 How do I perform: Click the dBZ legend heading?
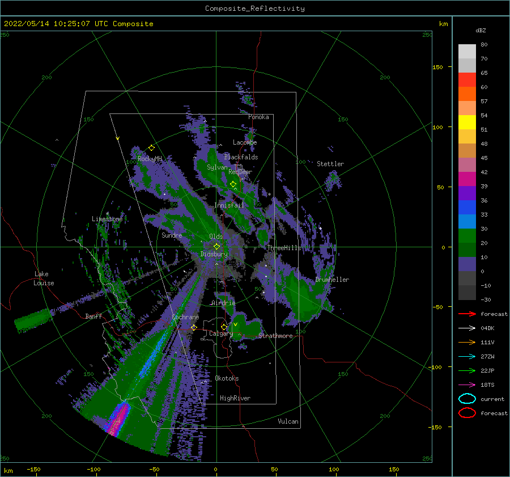[x=481, y=30]
